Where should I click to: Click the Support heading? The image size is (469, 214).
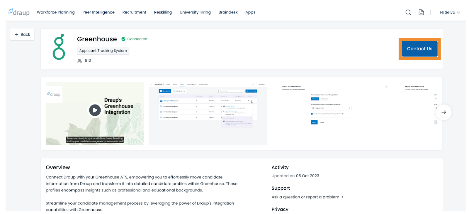(x=281, y=188)
